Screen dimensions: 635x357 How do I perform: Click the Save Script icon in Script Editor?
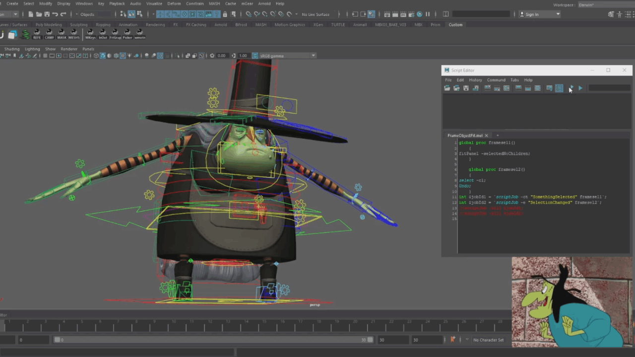coord(466,88)
